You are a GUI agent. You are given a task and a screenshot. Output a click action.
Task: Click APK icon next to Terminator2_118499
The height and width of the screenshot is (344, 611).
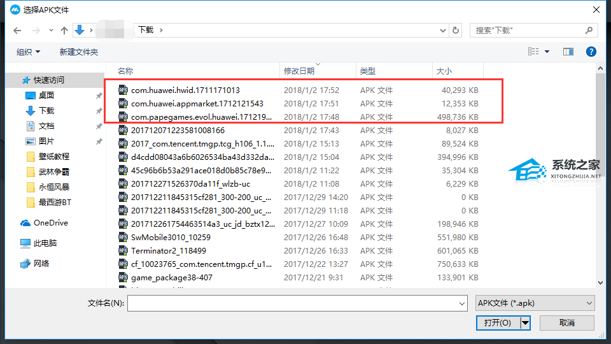123,251
